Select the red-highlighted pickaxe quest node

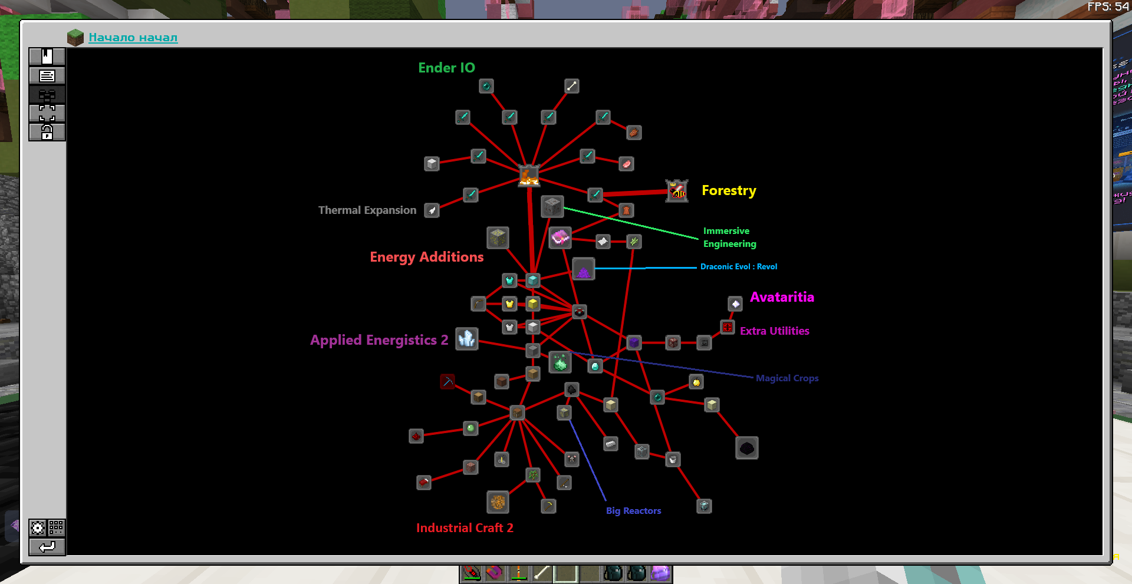[x=447, y=382]
